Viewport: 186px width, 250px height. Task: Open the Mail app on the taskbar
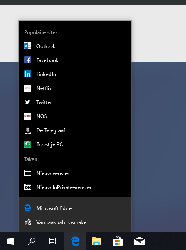click(139, 241)
